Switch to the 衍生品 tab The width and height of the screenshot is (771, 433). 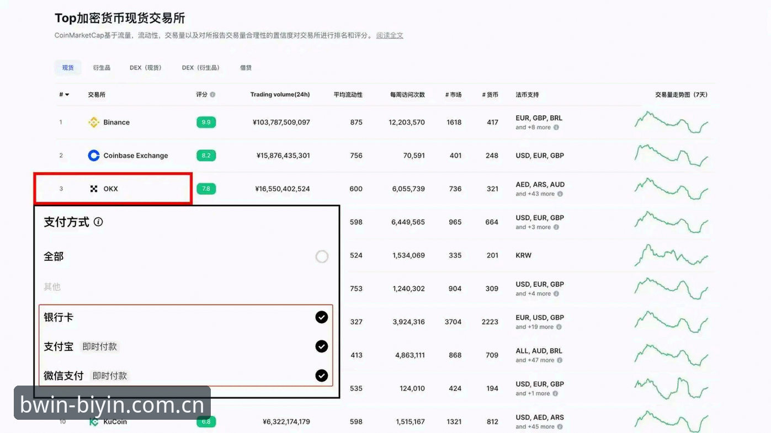[x=102, y=68]
